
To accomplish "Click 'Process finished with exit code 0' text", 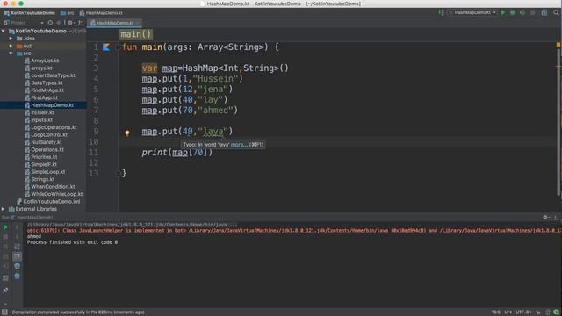I will click(72, 242).
